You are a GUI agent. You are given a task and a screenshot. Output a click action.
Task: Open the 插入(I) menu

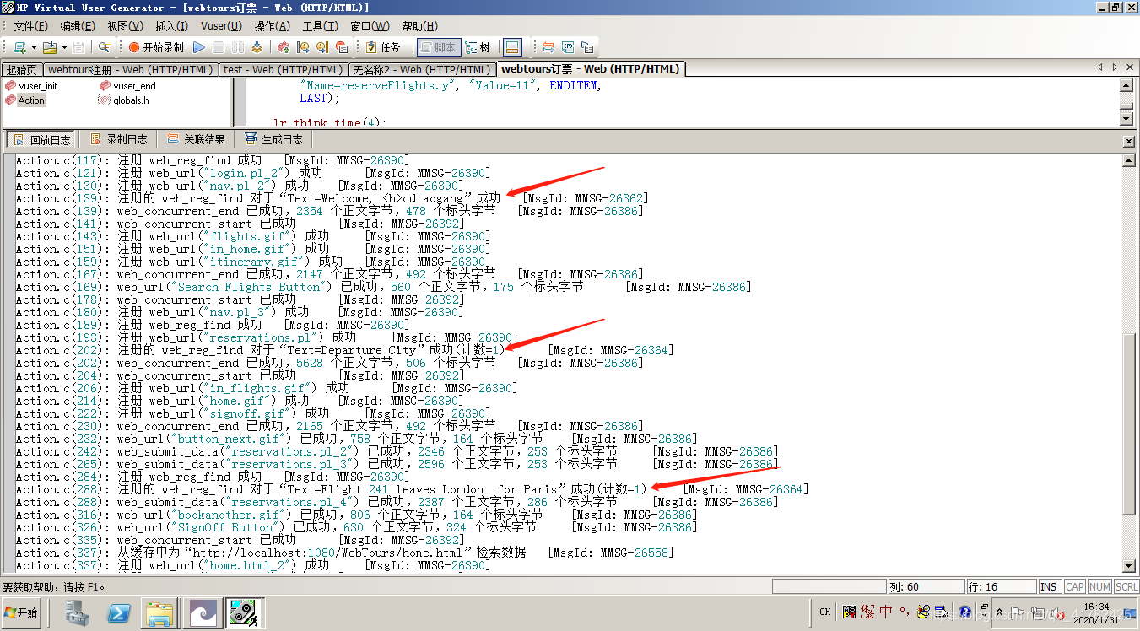172,26
